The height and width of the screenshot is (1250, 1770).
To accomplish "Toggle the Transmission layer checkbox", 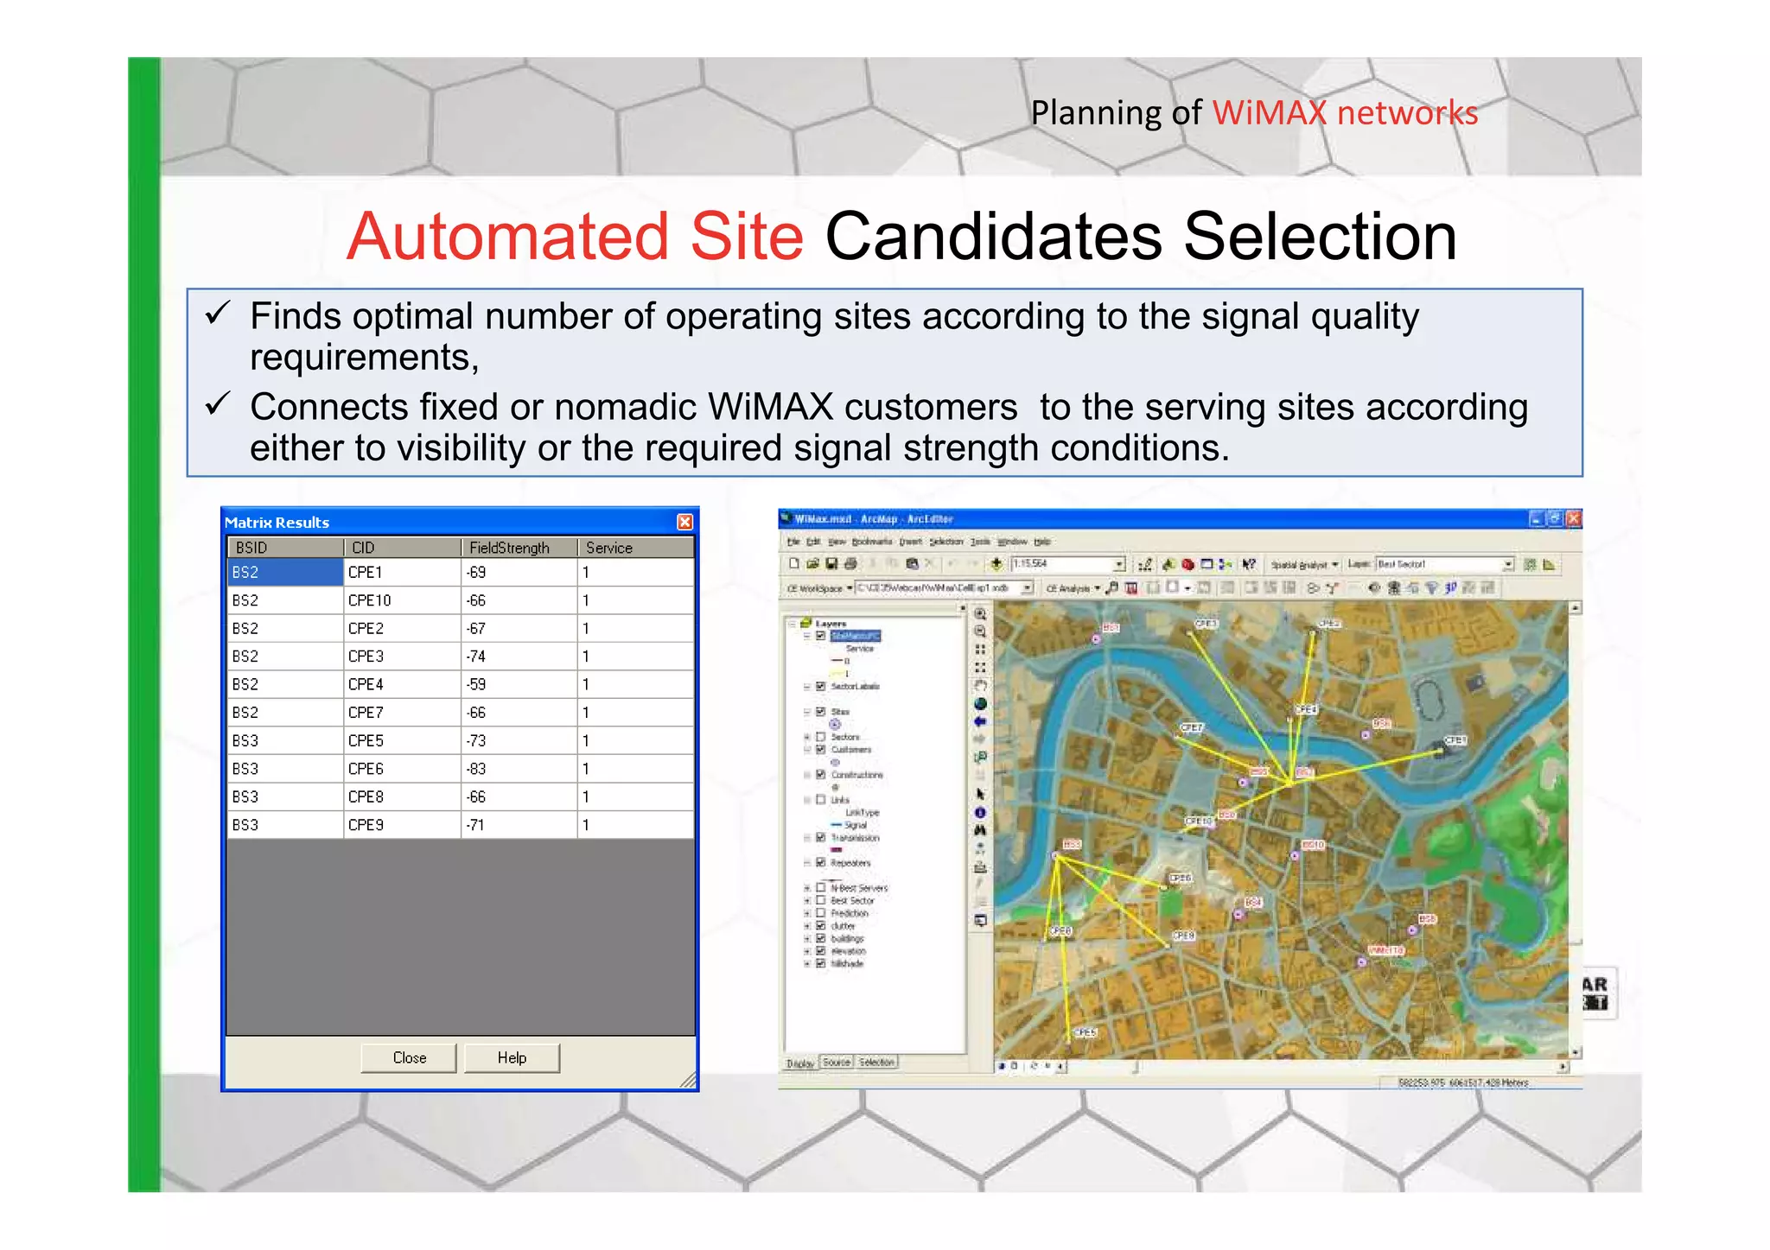I will tap(821, 838).
